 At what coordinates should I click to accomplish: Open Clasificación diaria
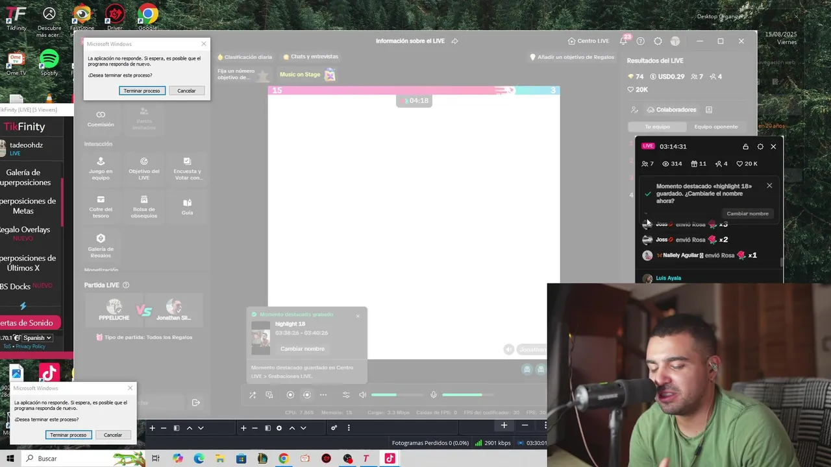(x=245, y=57)
